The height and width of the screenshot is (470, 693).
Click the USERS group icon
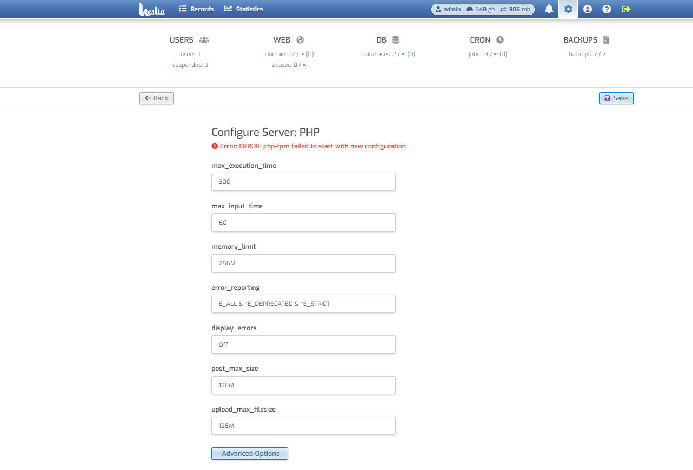coord(204,39)
